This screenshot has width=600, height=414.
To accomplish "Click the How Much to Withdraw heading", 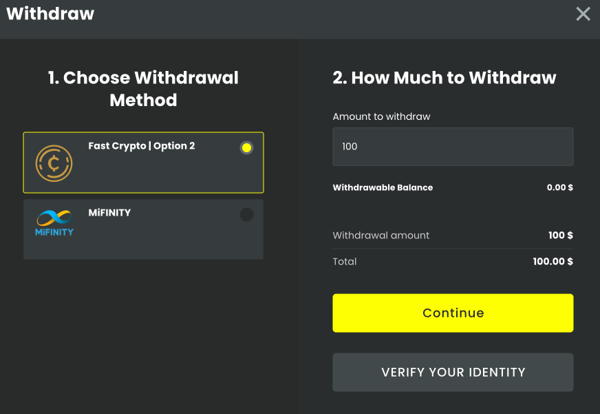I will point(444,78).
